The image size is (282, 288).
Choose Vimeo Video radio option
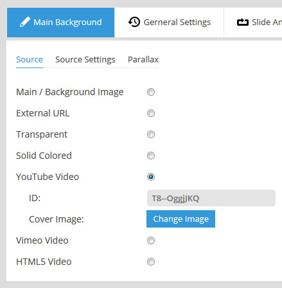(151, 240)
